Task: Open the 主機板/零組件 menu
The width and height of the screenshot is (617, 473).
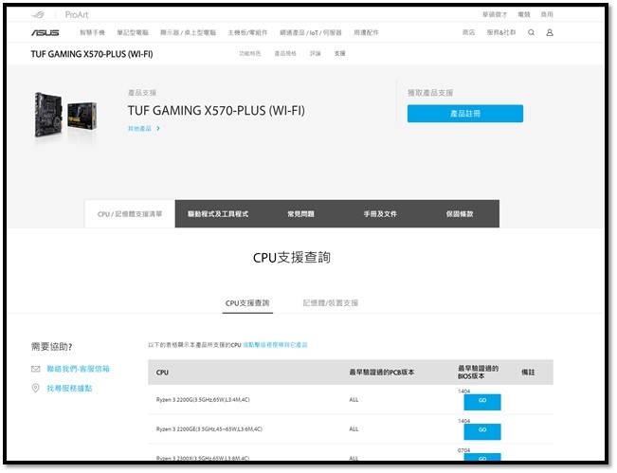Action: coord(247,32)
